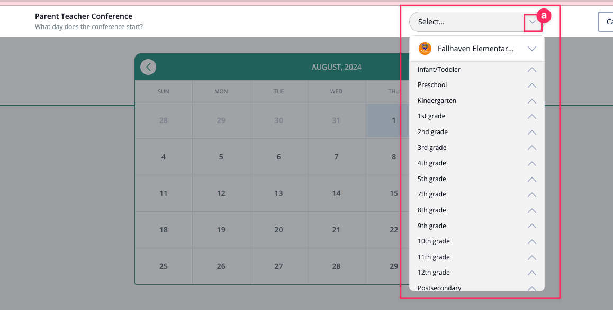Select 1st grade from the list
Screen dimensions: 613x310
tap(431, 116)
